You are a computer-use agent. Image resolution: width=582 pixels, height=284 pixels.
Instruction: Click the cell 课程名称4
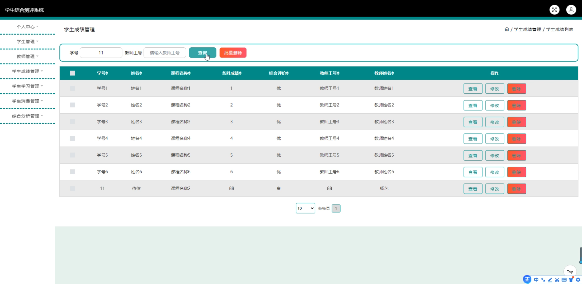181,138
